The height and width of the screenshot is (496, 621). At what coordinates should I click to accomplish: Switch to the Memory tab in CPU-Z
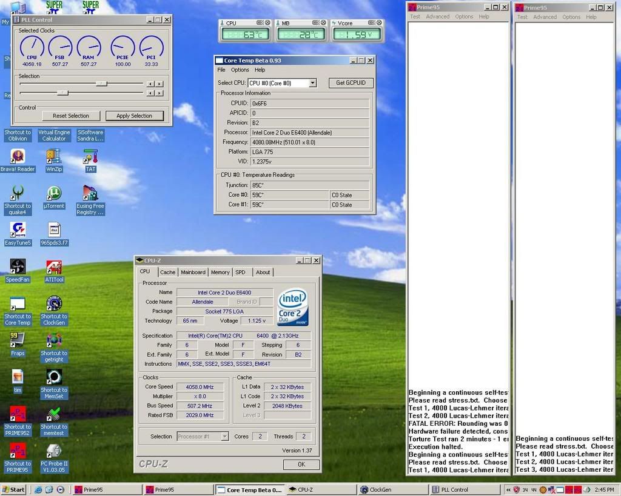pos(220,273)
